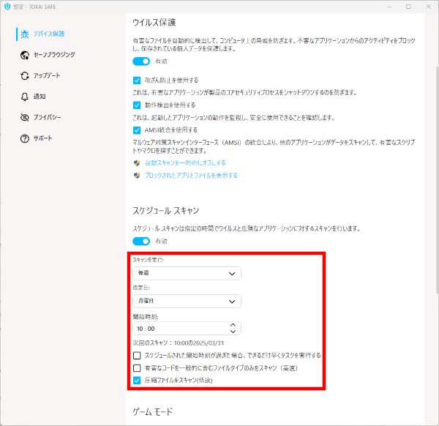Open the スキャンを実行 毎週 dropdown

point(187,273)
